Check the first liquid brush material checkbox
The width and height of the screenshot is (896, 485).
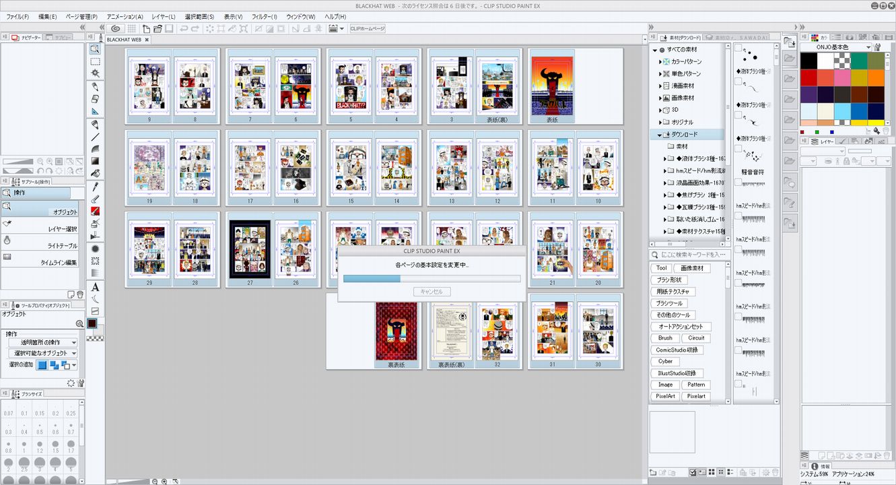(738, 48)
